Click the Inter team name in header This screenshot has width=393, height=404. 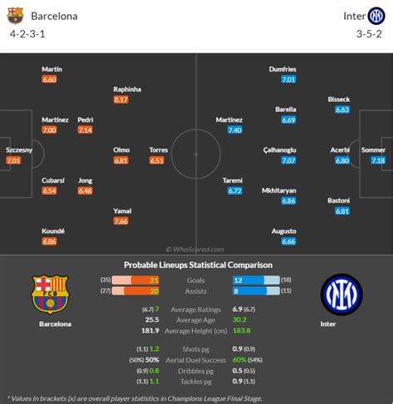354,16
